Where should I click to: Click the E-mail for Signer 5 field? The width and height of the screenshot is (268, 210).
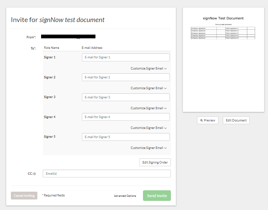[126, 137]
